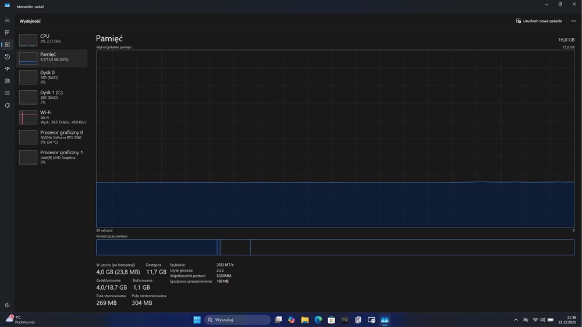Select the Wi-Fi performance entry
582x327 pixels.
pos(52,118)
